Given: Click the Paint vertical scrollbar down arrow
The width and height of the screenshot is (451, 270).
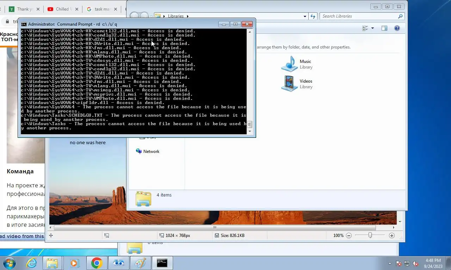Looking at the screenshot, I should (x=400, y=222).
